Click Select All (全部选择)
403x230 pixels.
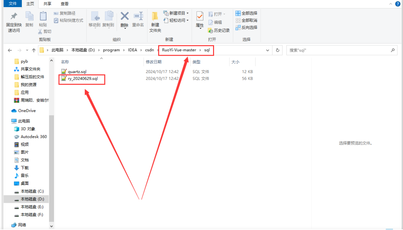click(x=246, y=13)
